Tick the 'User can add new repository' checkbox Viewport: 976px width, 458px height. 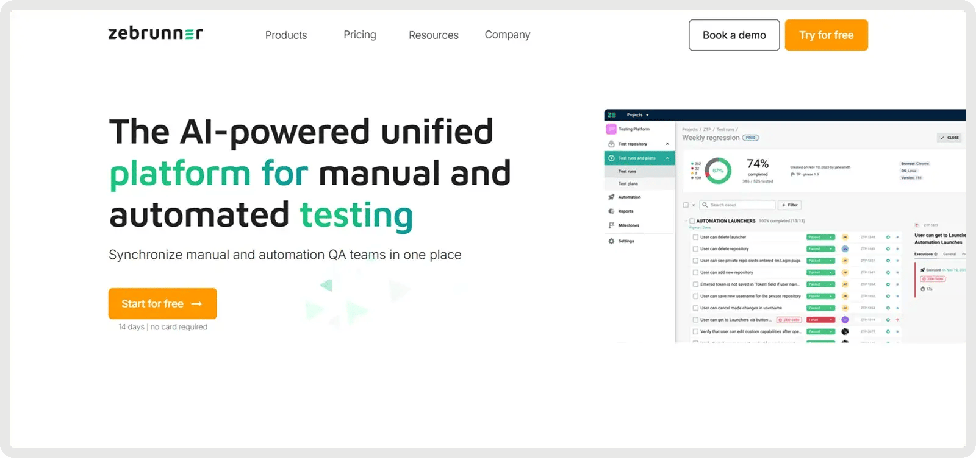(695, 272)
